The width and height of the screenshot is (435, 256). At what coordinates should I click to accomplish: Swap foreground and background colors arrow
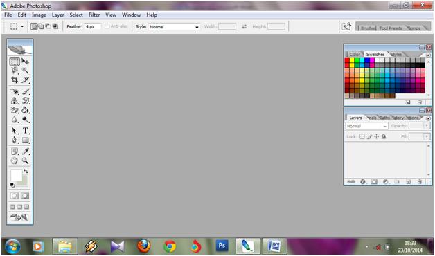(x=26, y=171)
